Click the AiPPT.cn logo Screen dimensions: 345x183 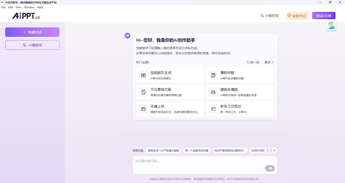26,16
